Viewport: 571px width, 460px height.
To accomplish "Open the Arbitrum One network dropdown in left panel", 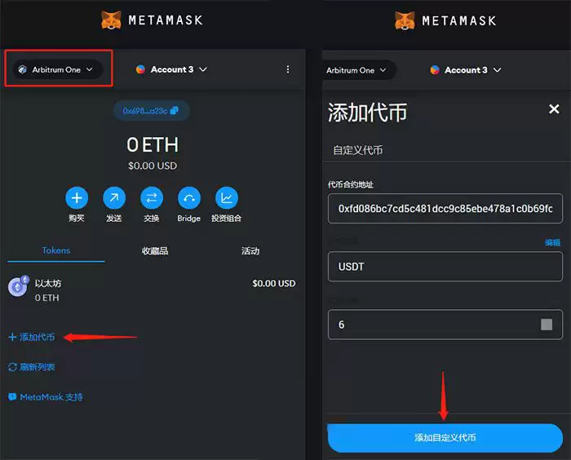I will pos(58,69).
